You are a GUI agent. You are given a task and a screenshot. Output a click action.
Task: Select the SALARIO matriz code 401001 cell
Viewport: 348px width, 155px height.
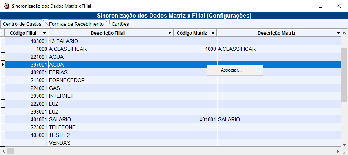(196, 120)
